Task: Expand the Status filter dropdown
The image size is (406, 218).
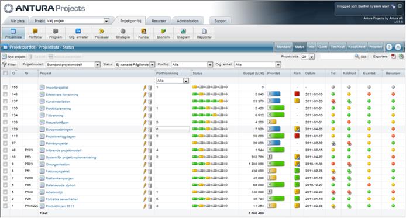Action: click(x=152, y=64)
